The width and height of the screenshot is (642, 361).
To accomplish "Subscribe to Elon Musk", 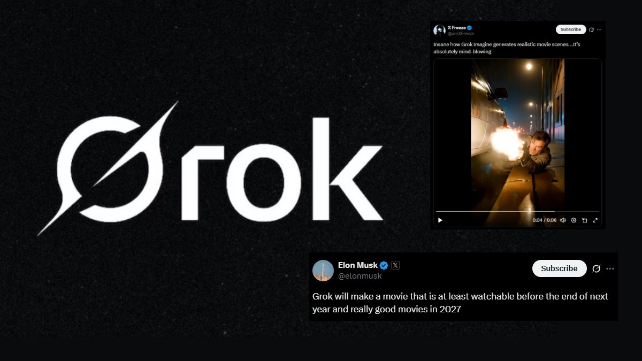I will point(559,268).
